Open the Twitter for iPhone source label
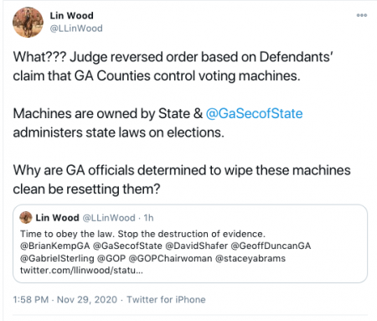 tap(166, 300)
